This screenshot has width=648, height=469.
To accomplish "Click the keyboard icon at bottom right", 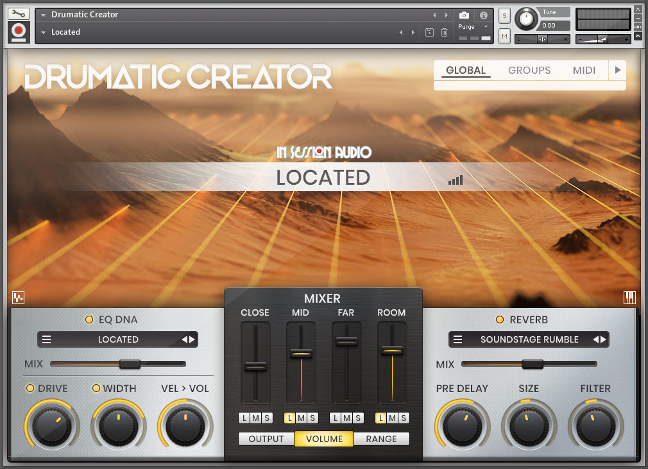I will [629, 298].
